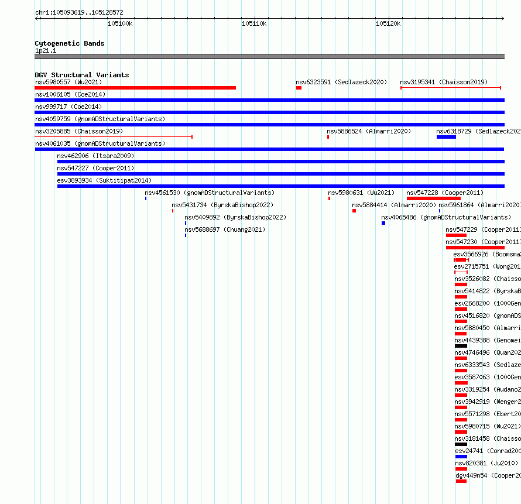Select nsv5980631 (Wu2021) label
The width and height of the screenshot is (521, 504).
coord(361,193)
